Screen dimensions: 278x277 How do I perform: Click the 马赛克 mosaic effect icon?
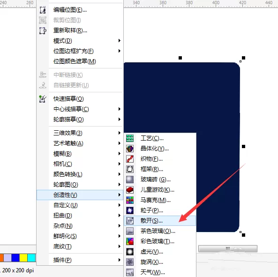point(130,200)
